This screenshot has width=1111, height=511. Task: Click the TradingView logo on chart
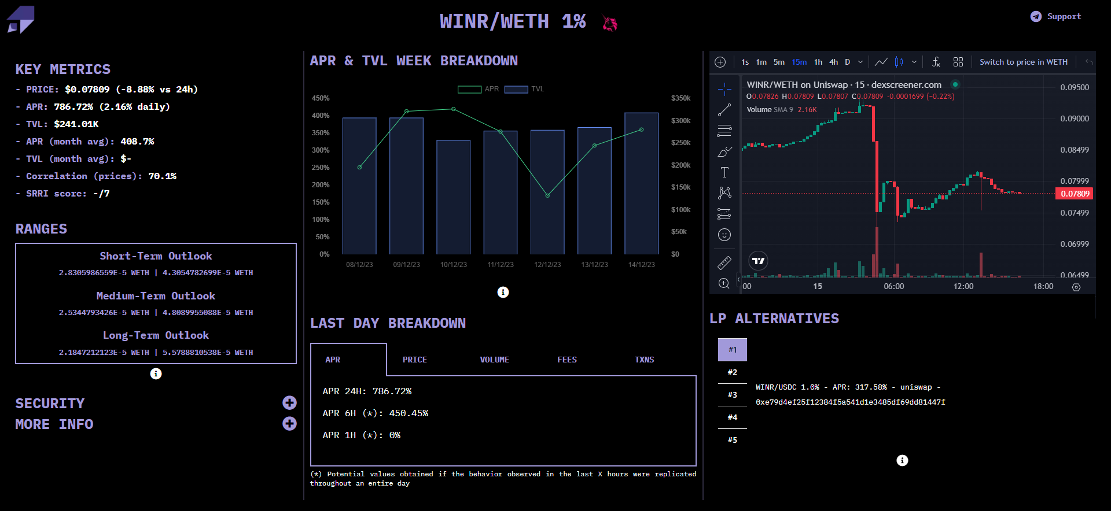click(759, 261)
